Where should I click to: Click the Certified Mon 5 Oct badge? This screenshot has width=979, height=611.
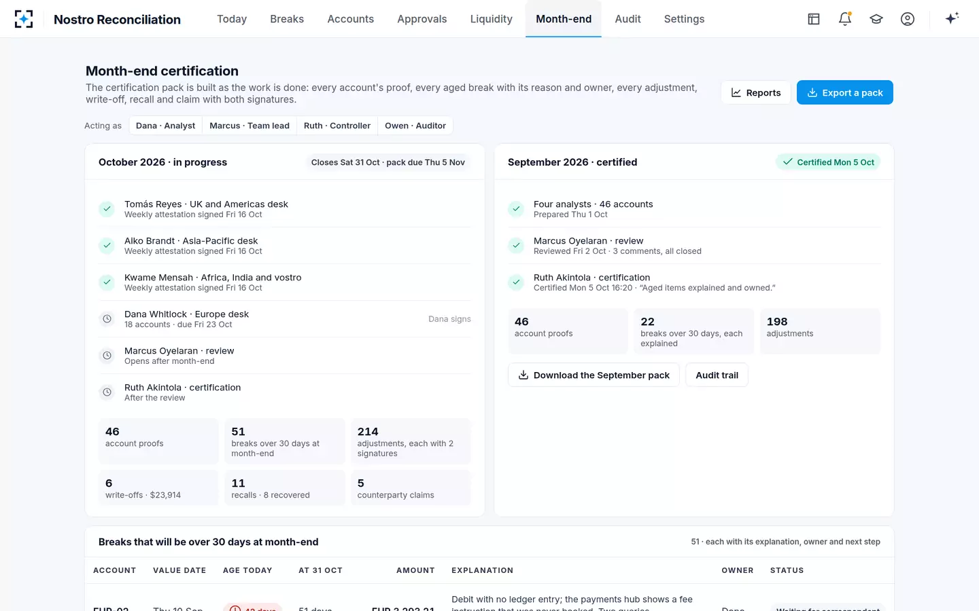point(828,162)
